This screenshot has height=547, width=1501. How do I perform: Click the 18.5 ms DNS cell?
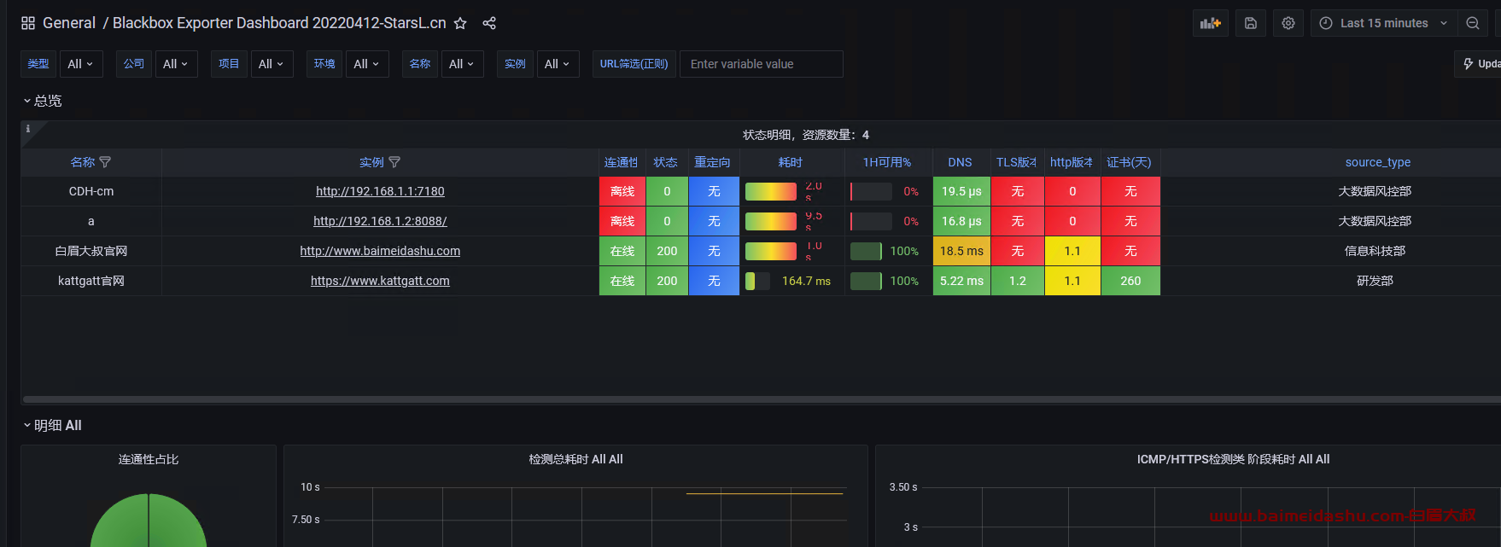[961, 251]
